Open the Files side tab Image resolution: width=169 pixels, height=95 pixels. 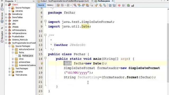2,7
